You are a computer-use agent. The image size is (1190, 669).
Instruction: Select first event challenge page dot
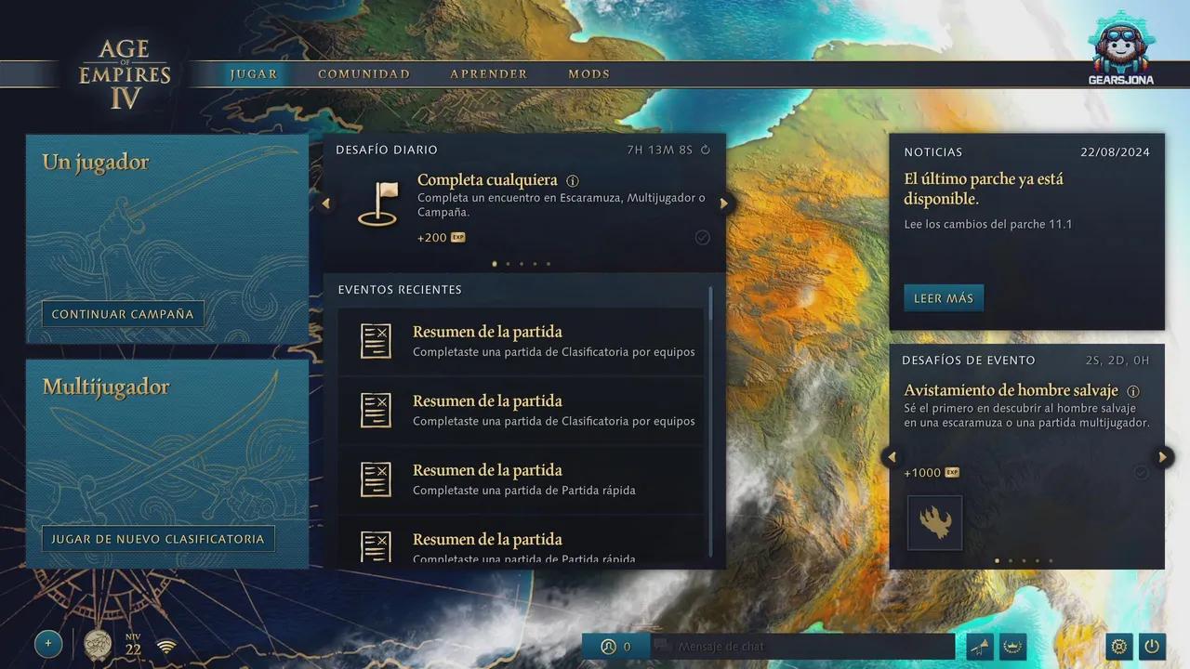(x=997, y=561)
